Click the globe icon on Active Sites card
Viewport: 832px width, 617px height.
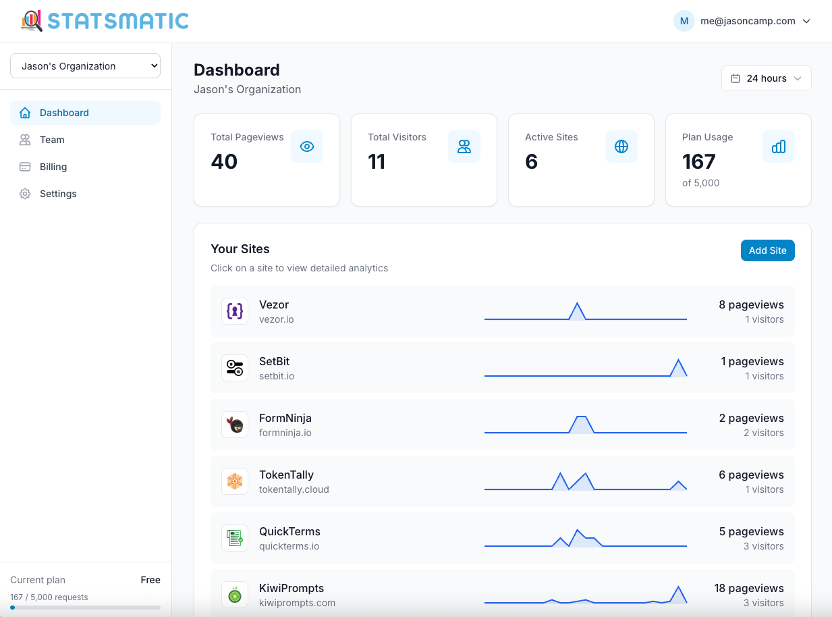point(621,146)
